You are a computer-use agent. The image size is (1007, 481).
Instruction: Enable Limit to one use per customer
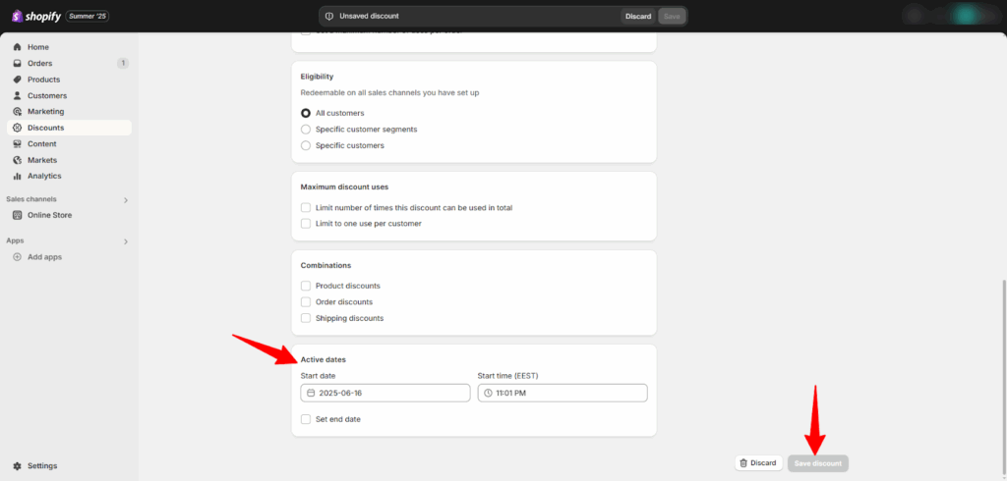click(306, 224)
